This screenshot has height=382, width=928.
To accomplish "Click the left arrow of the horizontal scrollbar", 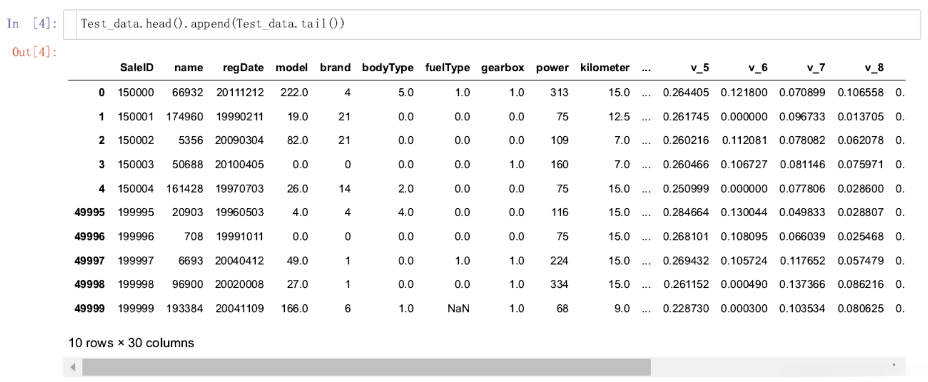I will [72, 367].
